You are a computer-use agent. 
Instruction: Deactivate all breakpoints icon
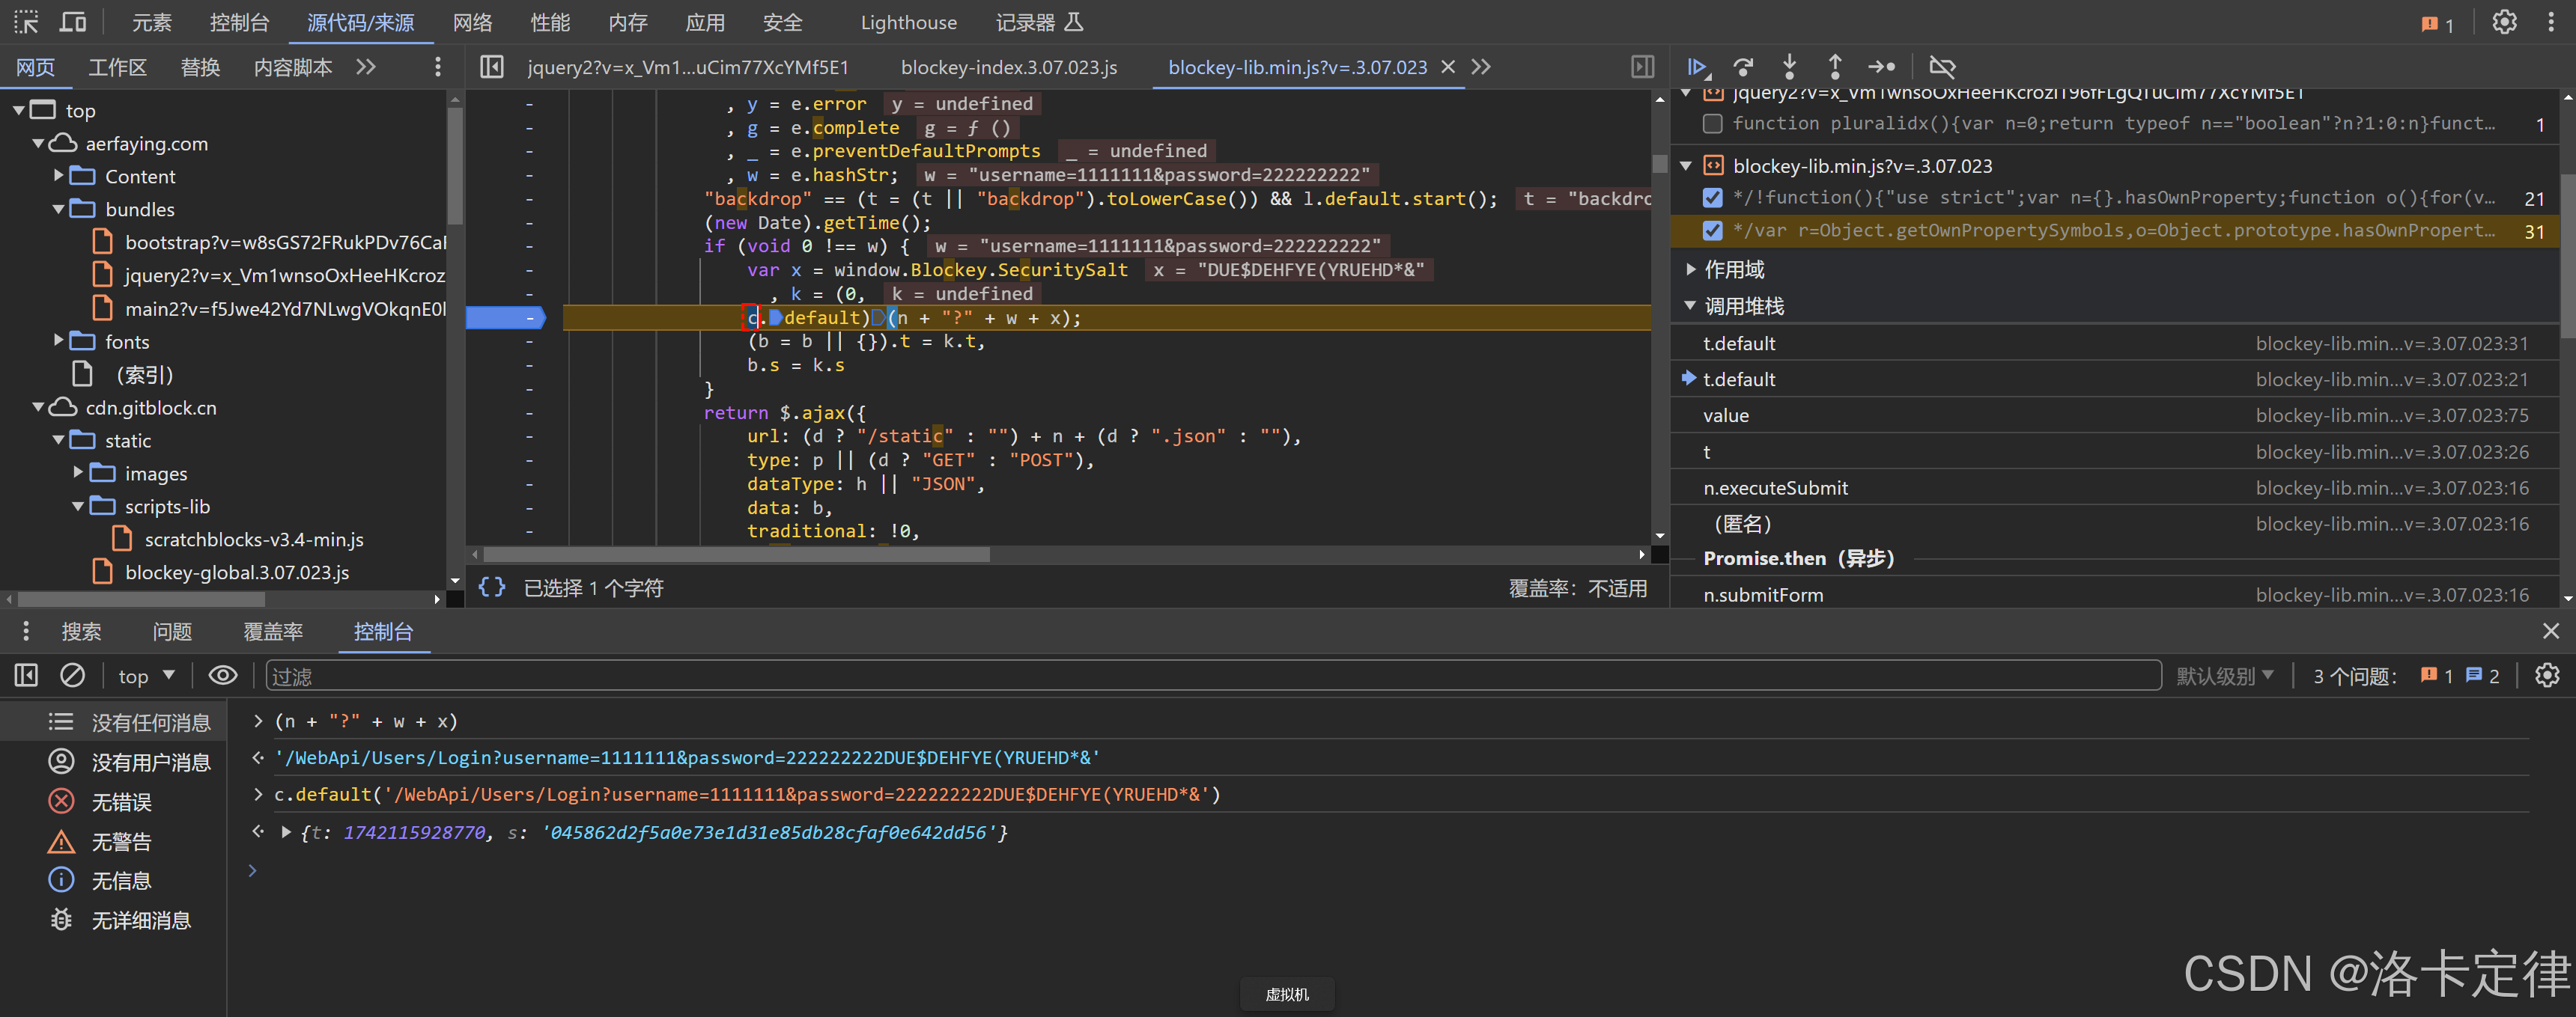point(1942,67)
